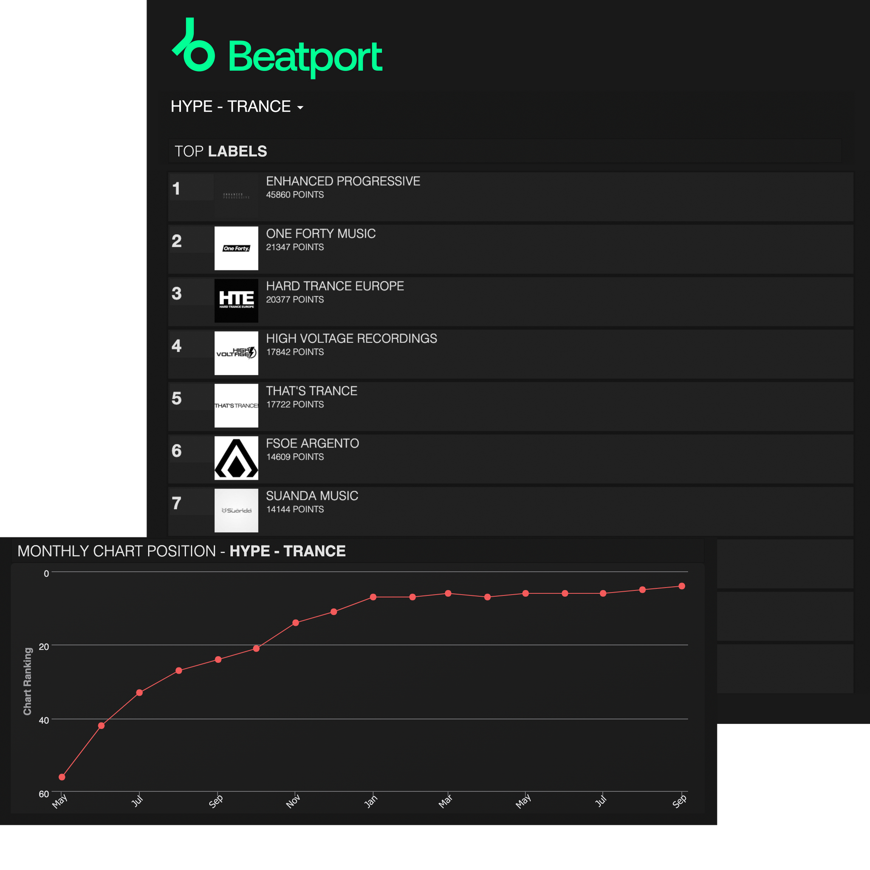
Task: Click the Chart Ranking axis label
Action: coord(28,681)
